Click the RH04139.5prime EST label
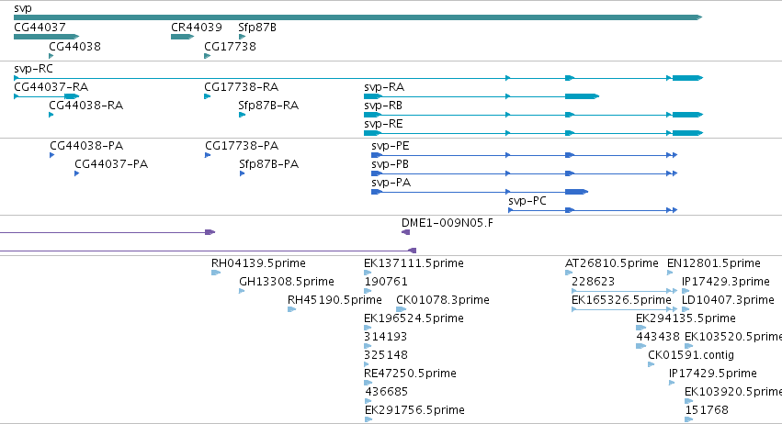This screenshot has height=424, width=782. click(x=258, y=263)
